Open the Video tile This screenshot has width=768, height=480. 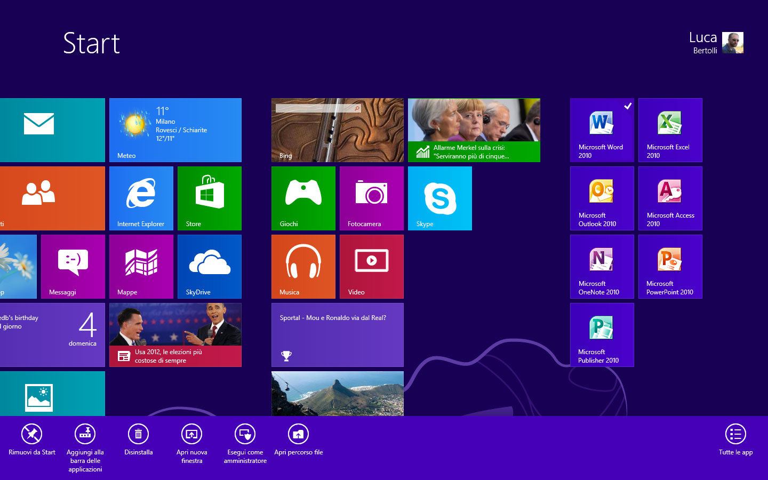(x=372, y=267)
